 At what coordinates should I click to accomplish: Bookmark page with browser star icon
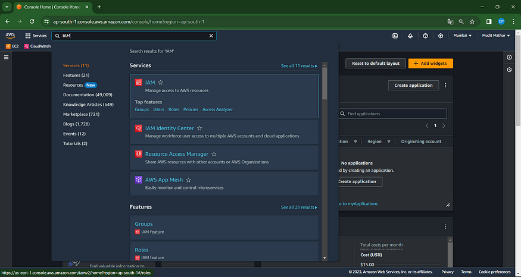(x=472, y=21)
